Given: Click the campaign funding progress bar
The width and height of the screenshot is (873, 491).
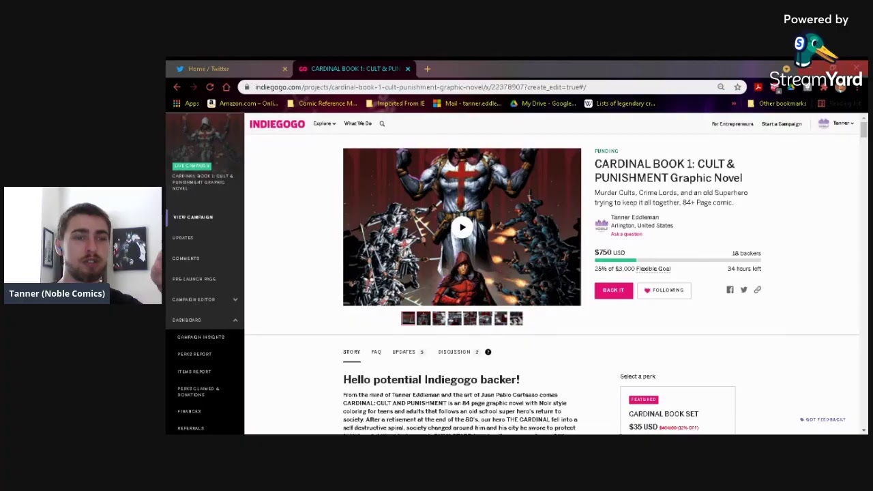Looking at the screenshot, I should point(677,260).
